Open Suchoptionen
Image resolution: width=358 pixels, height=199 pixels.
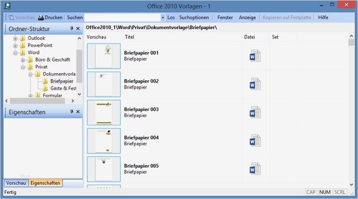click(x=194, y=17)
